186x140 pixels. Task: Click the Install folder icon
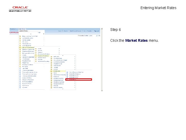point(36,48)
